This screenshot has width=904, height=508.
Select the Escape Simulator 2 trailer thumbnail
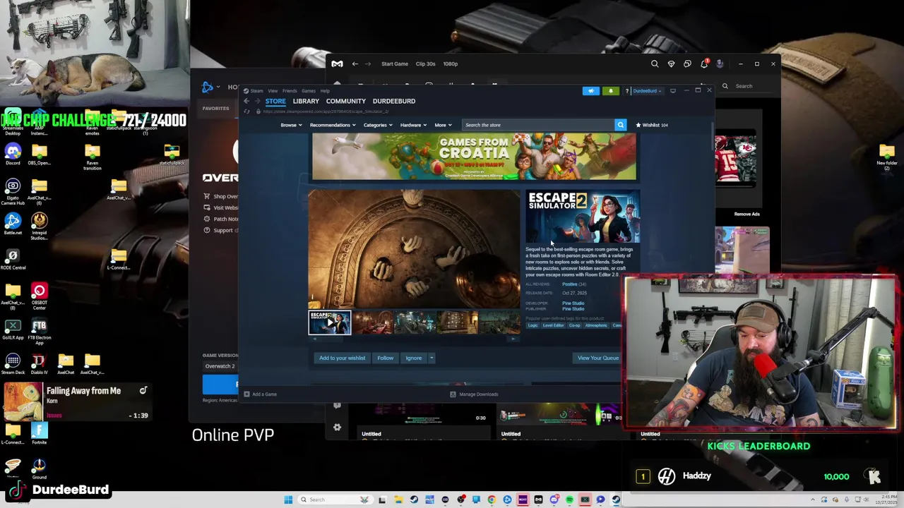click(330, 322)
